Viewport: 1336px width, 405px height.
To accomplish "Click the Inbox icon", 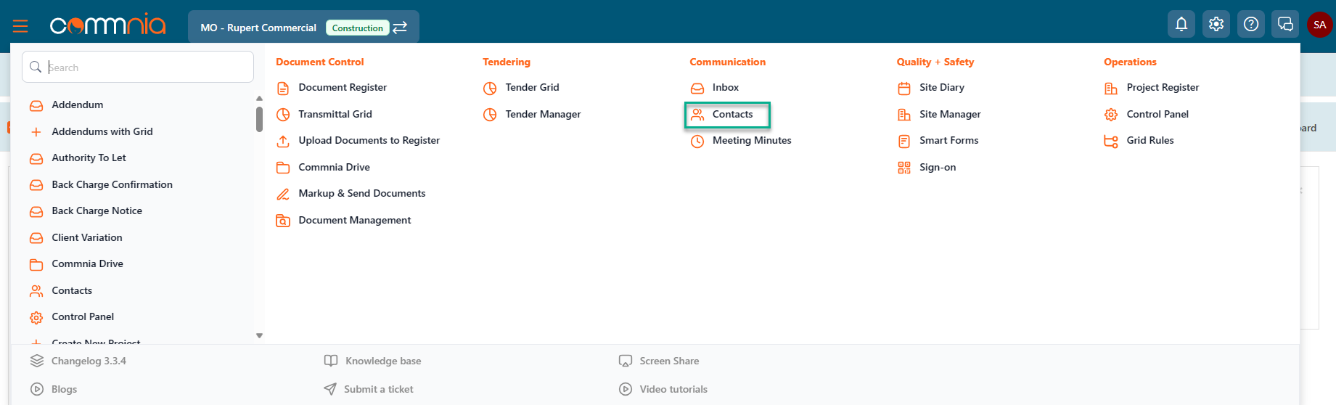I will (697, 89).
